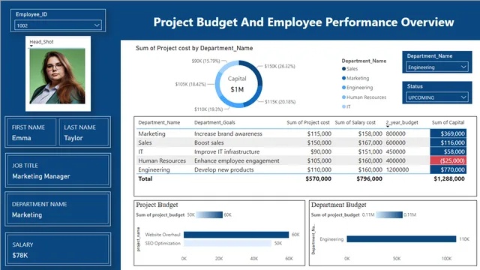This screenshot has width=480, height=270.
Task: Open the Status slicer dropdown showing UPCOMING
Action: coord(436,97)
